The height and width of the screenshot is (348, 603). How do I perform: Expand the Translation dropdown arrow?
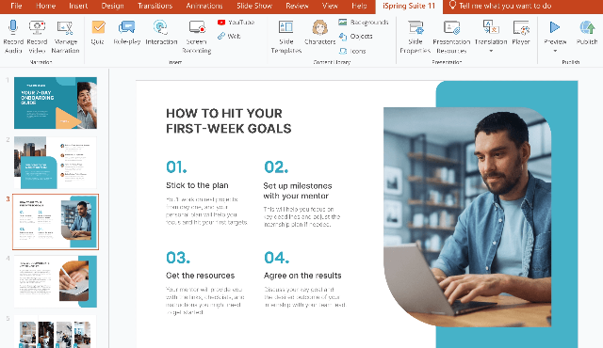click(x=491, y=51)
